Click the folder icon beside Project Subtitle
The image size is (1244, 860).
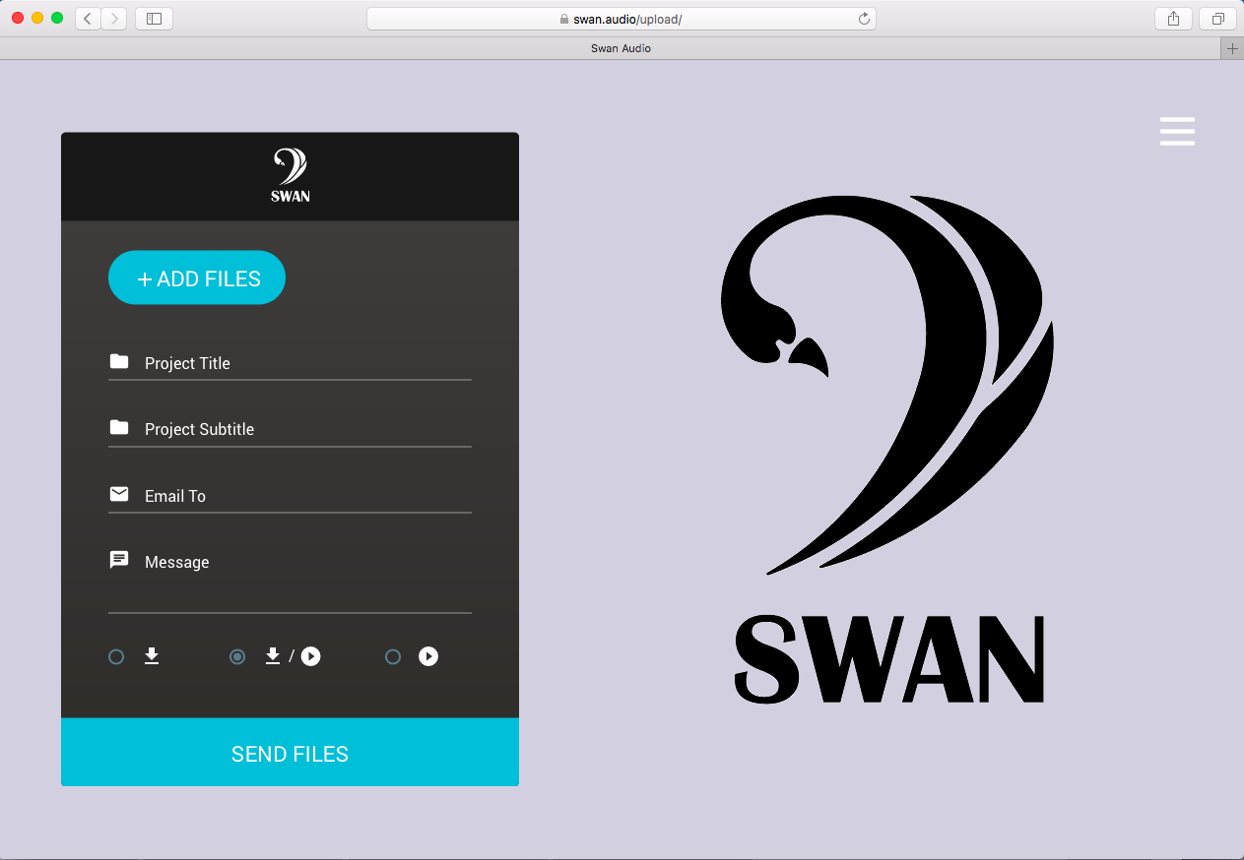[119, 427]
